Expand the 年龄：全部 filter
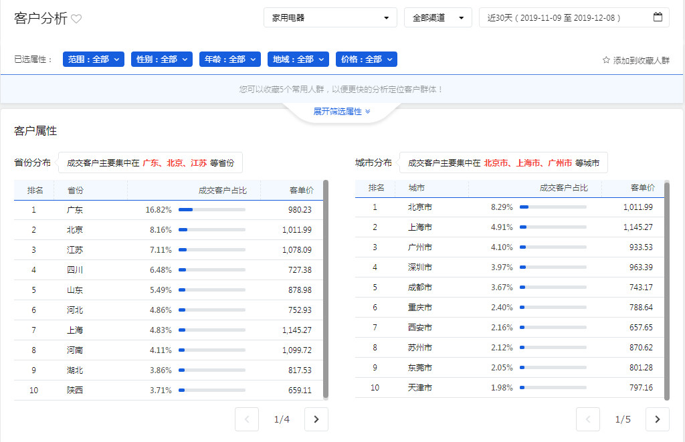 [x=230, y=60]
